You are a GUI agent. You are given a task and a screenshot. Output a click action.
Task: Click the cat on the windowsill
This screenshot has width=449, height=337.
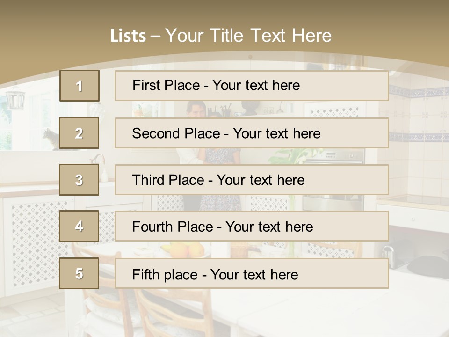click(x=51, y=139)
